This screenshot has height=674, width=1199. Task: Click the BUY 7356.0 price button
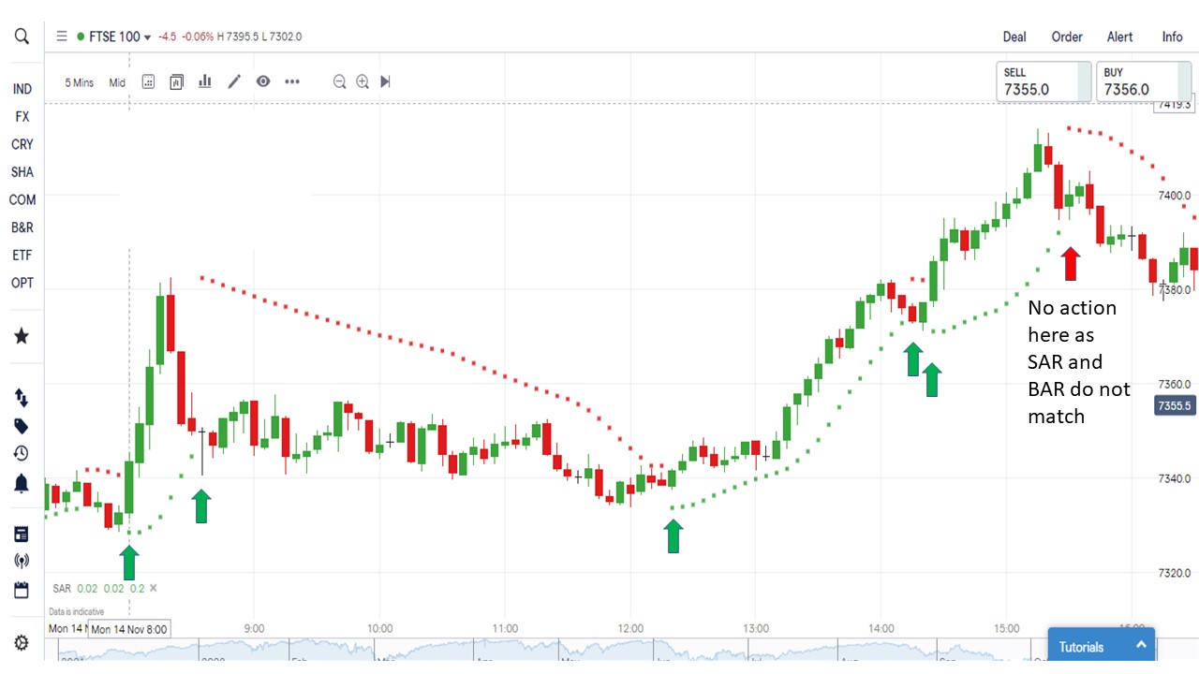[1143, 81]
